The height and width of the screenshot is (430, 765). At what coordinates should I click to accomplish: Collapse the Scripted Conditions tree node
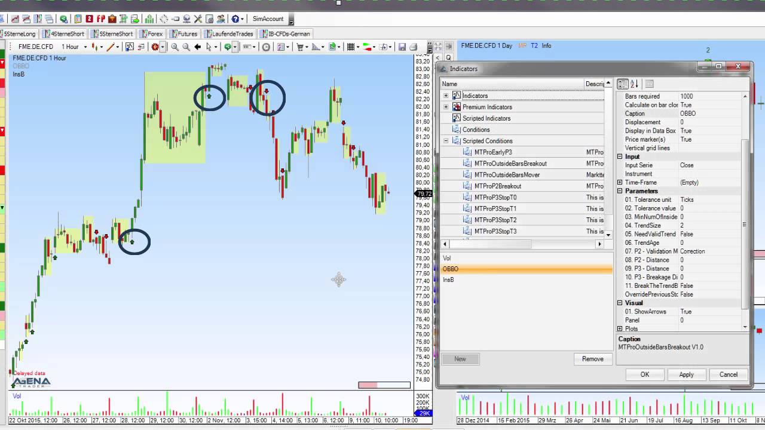[446, 141]
